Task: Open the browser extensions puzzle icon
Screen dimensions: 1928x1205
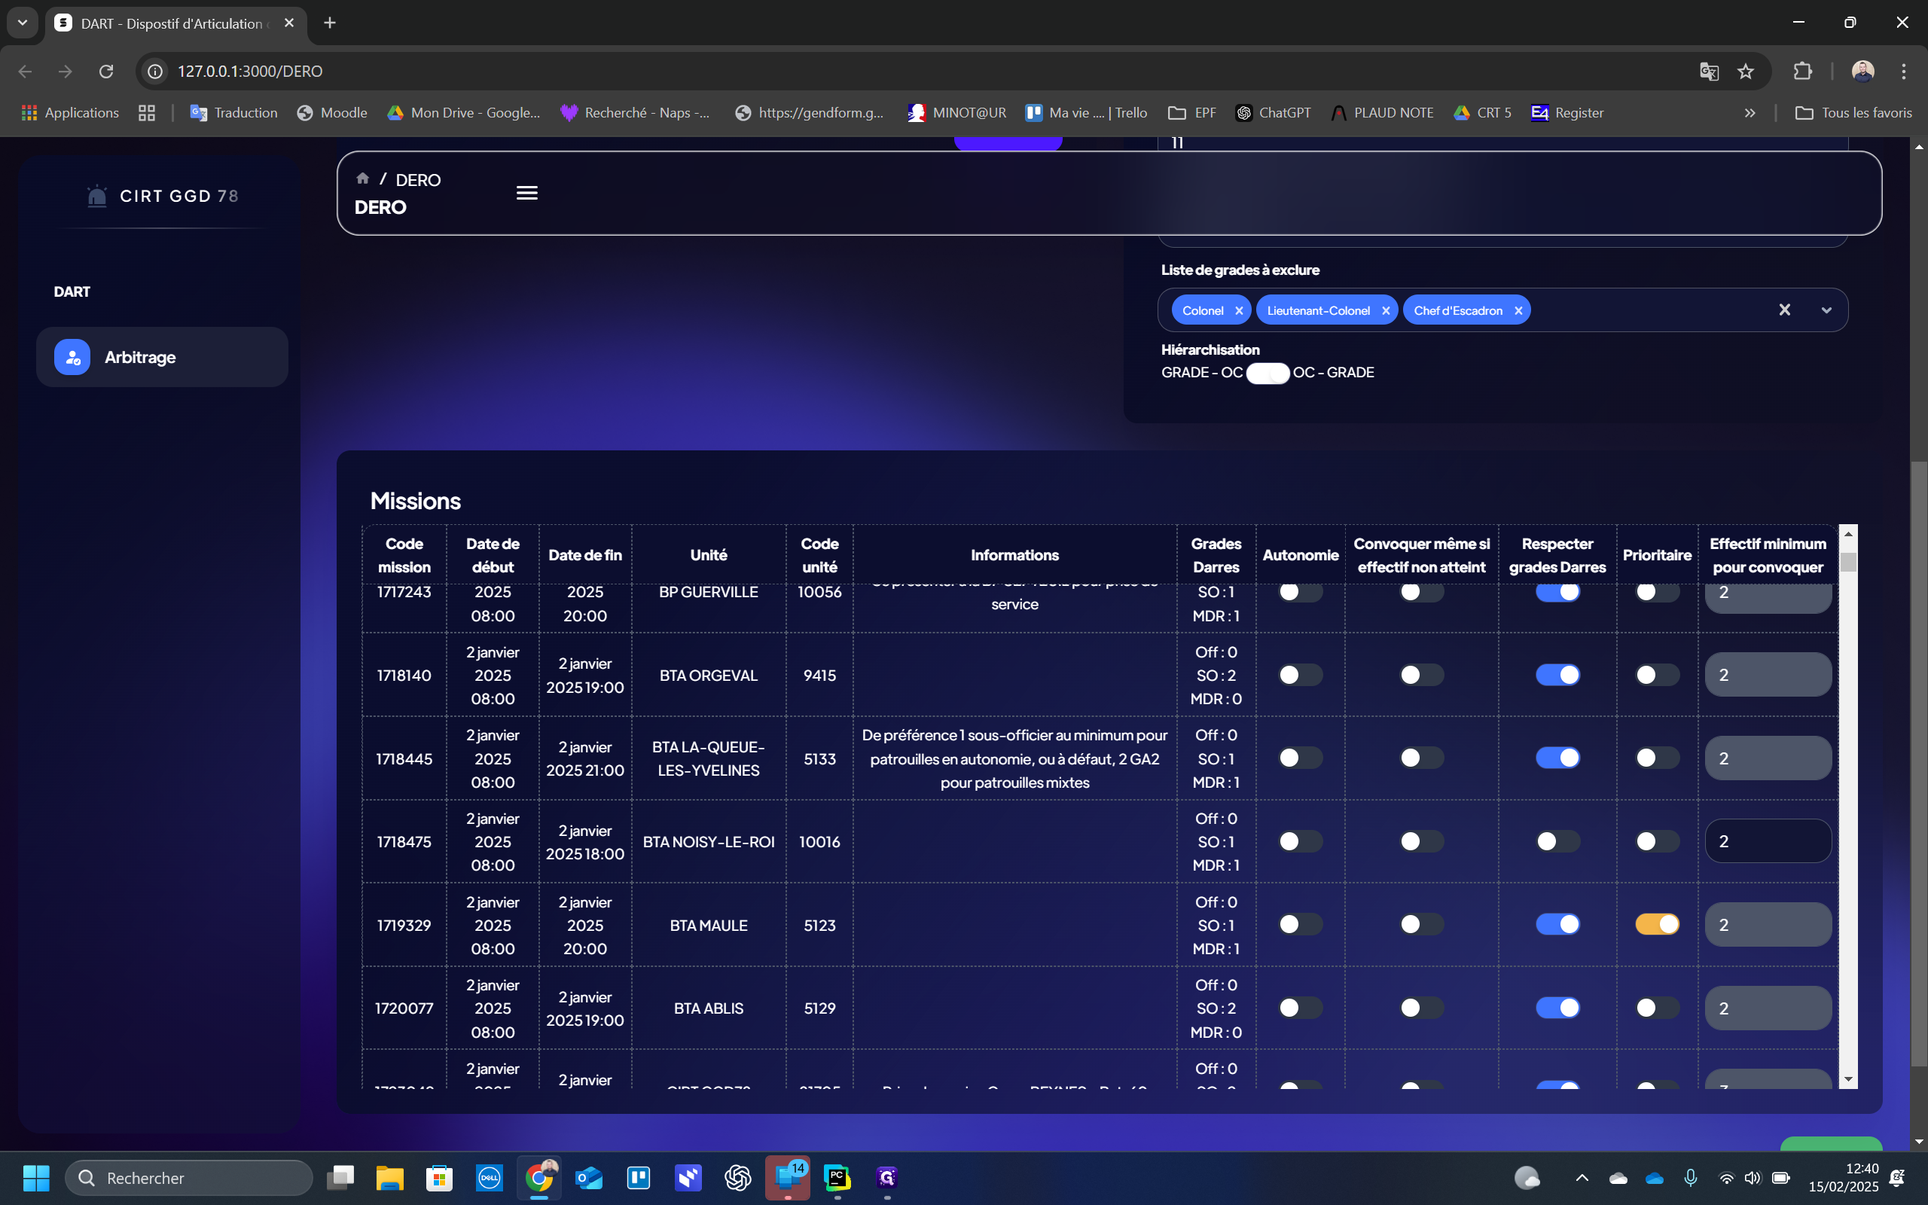Action: [x=1802, y=71]
